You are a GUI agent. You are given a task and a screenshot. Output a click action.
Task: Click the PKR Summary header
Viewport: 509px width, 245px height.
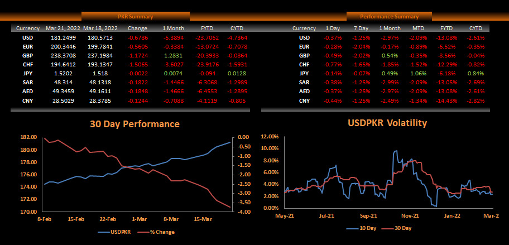click(136, 17)
